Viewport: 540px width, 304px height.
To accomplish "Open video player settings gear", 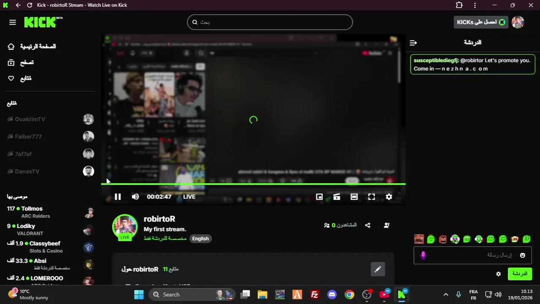I will pos(389,197).
